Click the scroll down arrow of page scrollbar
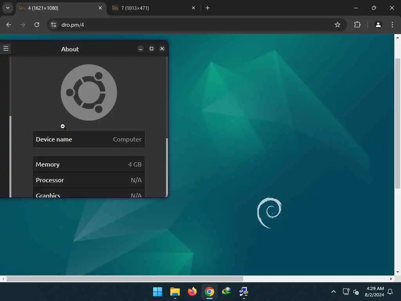The image size is (401, 301). 397,272
